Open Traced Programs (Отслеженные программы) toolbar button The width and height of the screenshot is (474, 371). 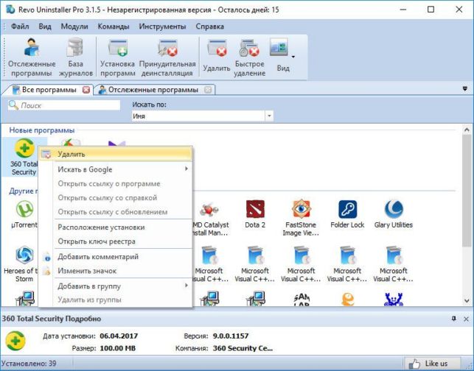coord(32,57)
